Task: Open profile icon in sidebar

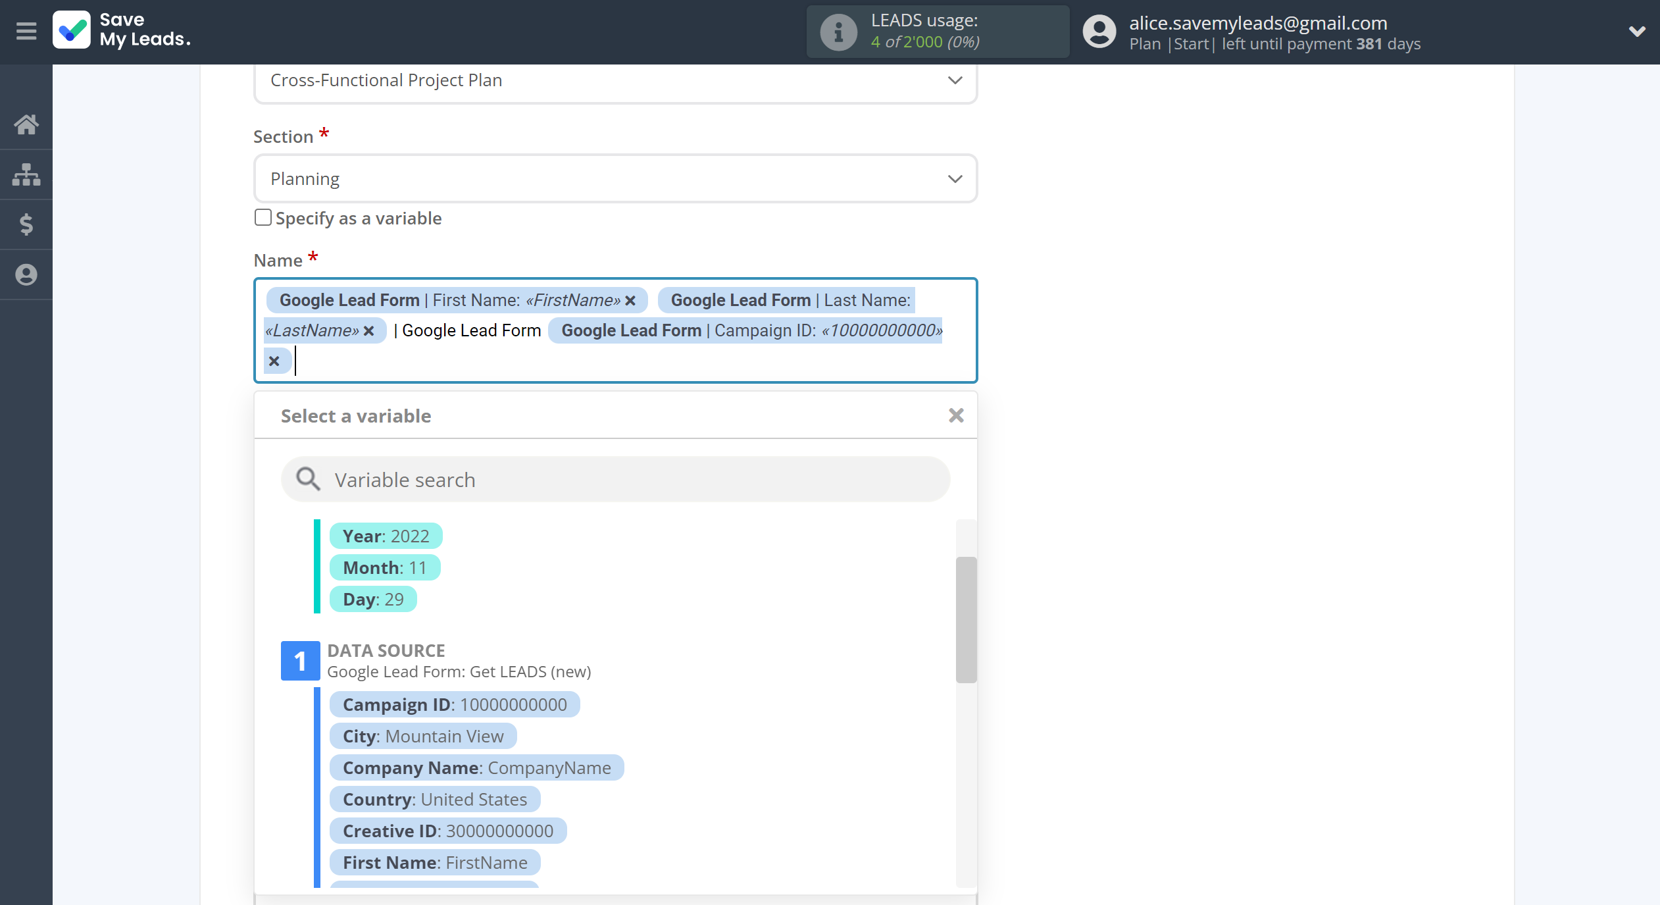Action: tap(26, 274)
